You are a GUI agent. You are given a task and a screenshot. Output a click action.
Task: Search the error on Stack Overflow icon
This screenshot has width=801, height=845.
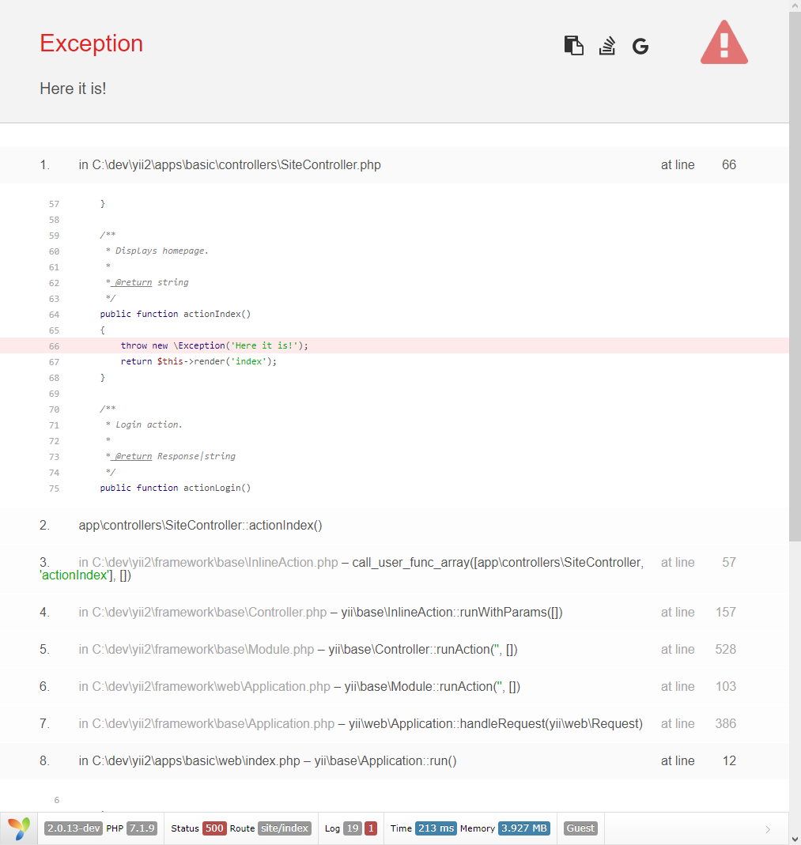[606, 46]
